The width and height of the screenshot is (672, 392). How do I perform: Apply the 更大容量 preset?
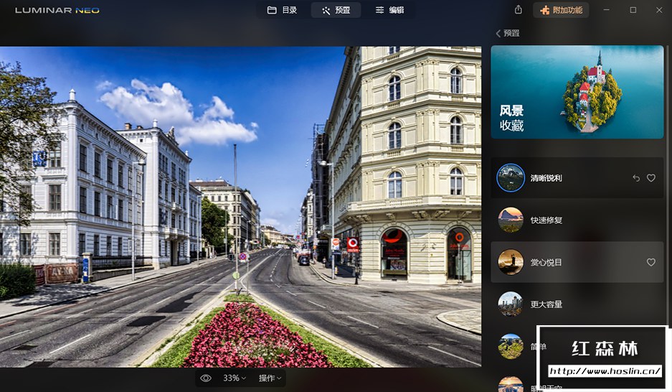coord(577,304)
